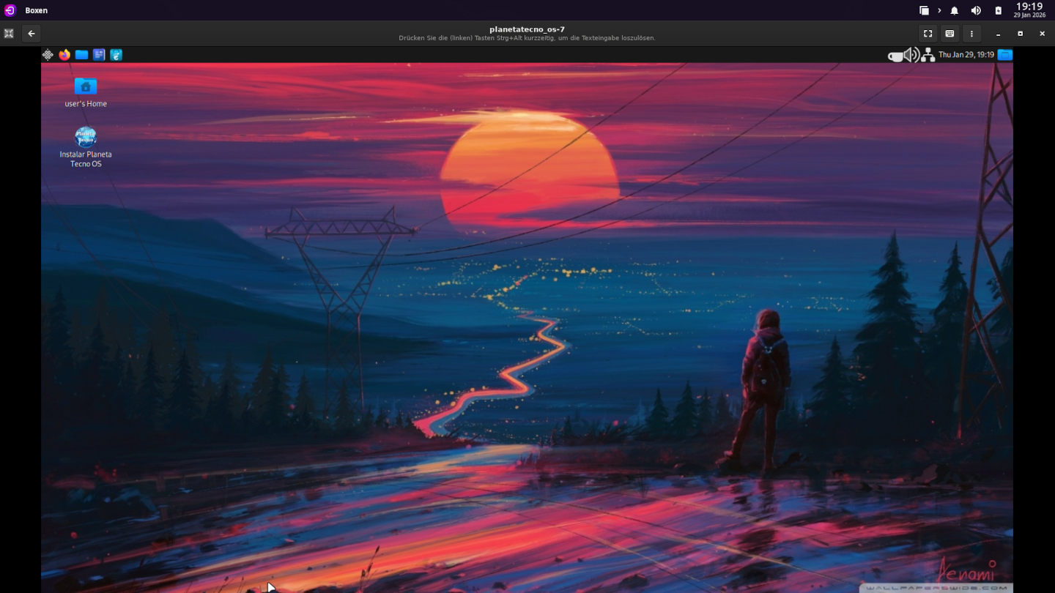Screen dimensions: 1055x593
Task: Expand the host system tray chevron
Action: pyautogui.click(x=939, y=10)
